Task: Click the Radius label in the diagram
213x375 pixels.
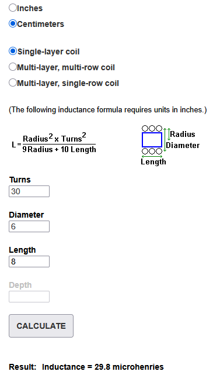Action: point(183,134)
